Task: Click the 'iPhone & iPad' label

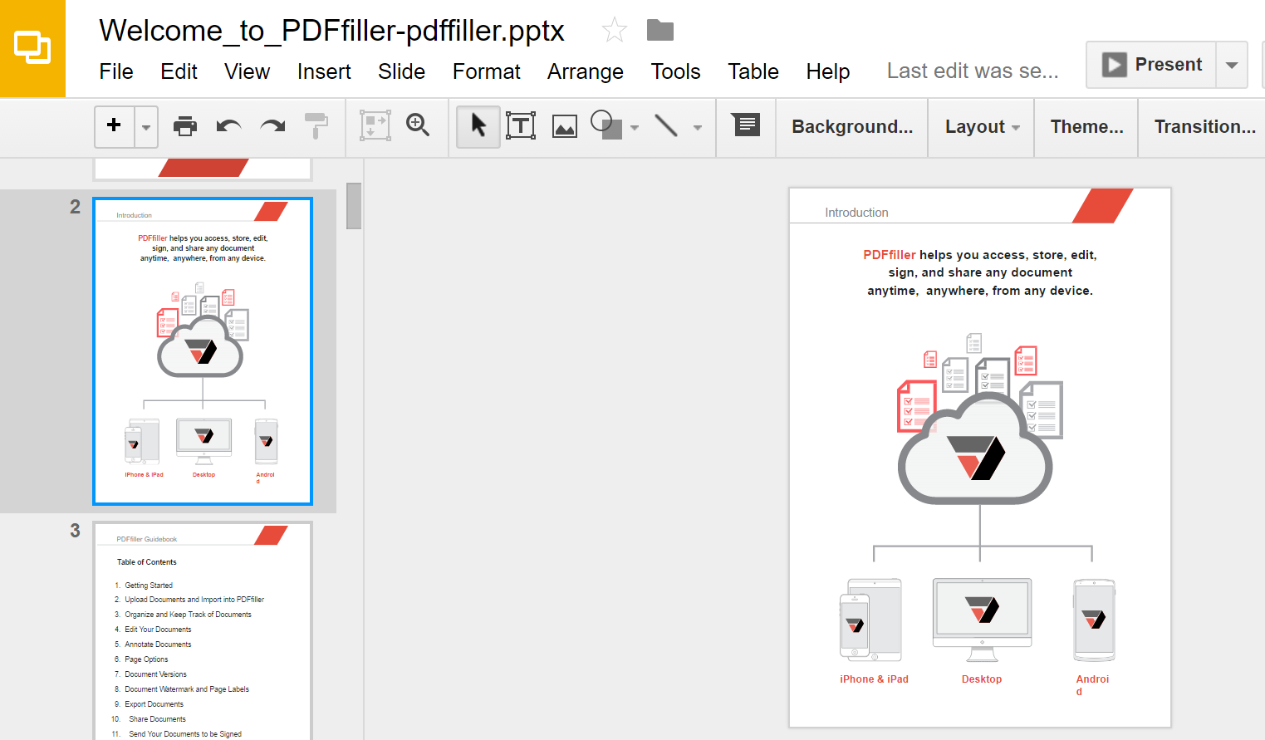Action: [x=874, y=679]
